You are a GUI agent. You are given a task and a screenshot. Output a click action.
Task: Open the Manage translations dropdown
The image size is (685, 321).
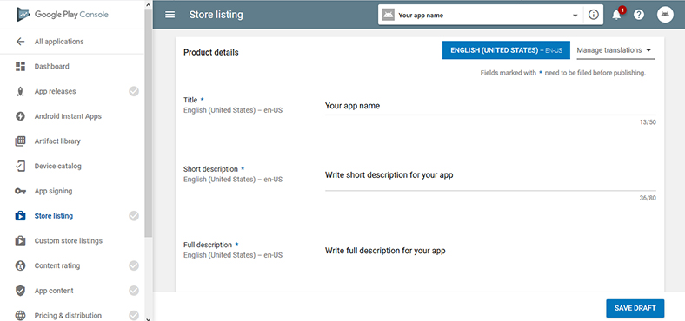coord(615,50)
